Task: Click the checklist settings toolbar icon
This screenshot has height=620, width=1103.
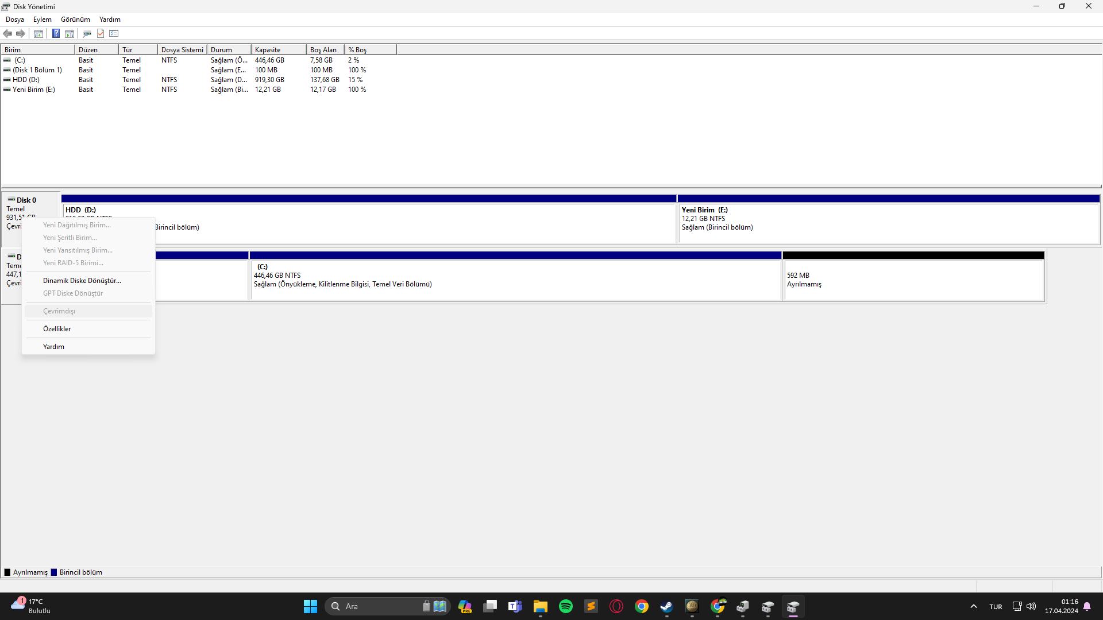Action: tap(114, 34)
